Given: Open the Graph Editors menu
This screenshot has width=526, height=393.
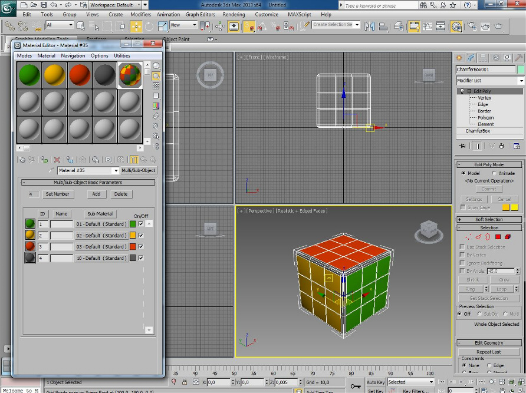Looking at the screenshot, I should 200,14.
